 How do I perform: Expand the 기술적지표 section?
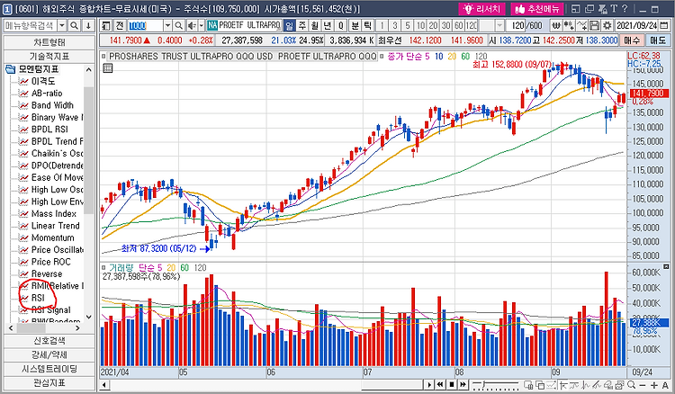click(49, 57)
